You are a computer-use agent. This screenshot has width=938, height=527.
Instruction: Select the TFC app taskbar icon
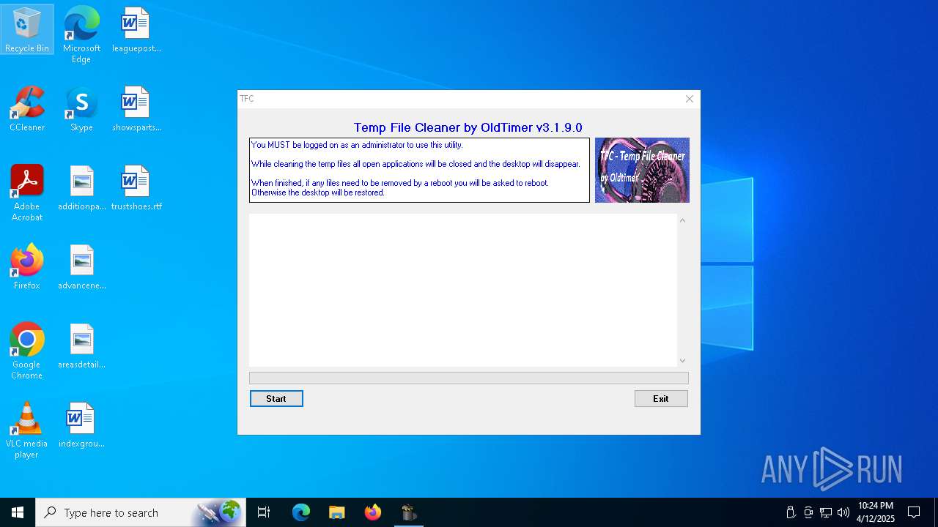[x=409, y=512]
